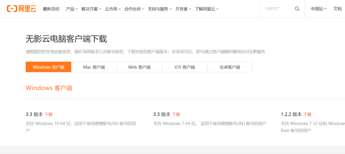This screenshot has width=345, height=154.
Task: Expand the 合作伙伴 menu
Action: tap(134, 9)
